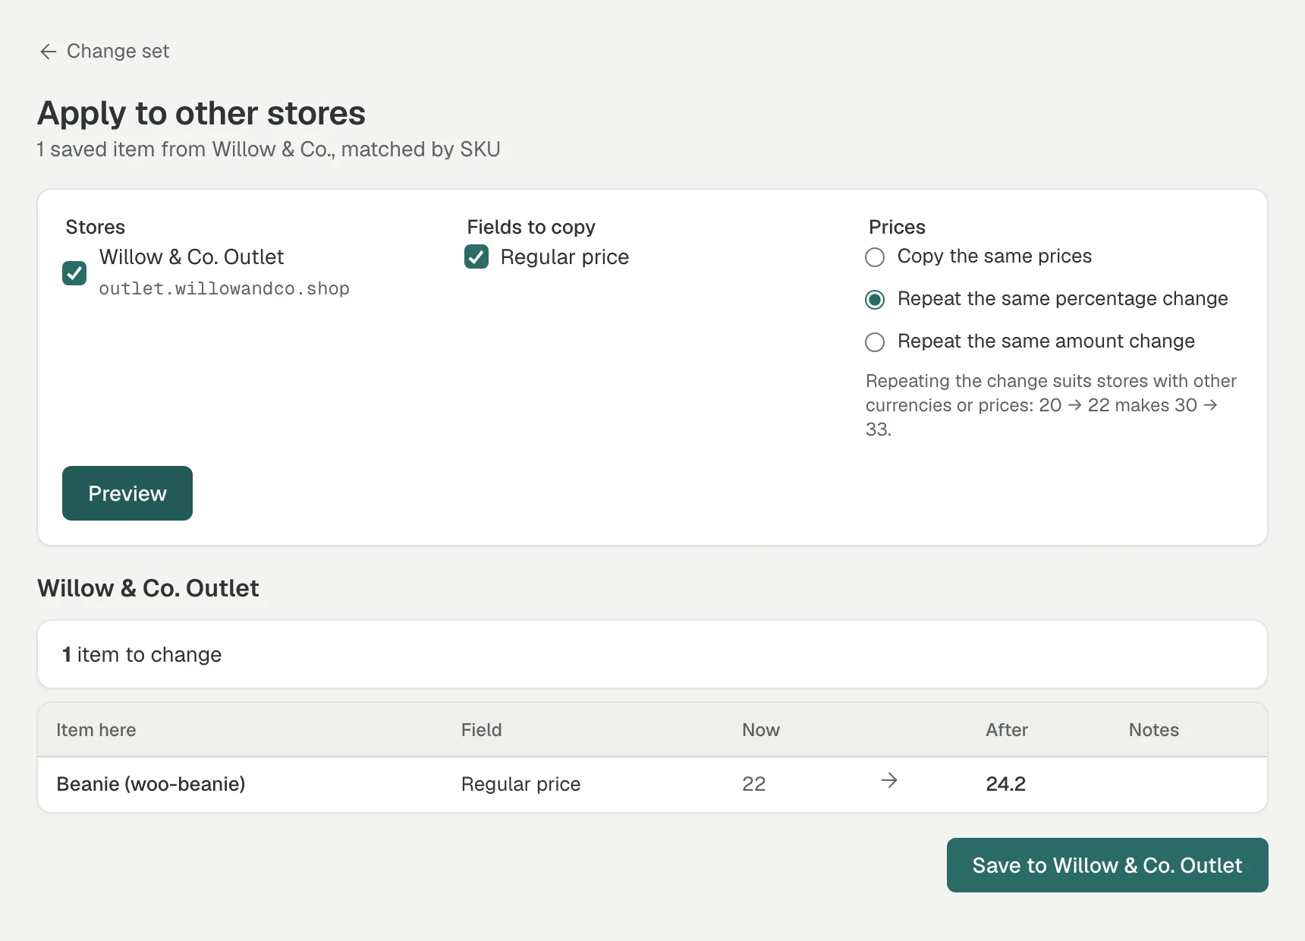Uncheck the Willow & Co. Outlet store checkbox
Image resolution: width=1305 pixels, height=941 pixels.
click(x=74, y=273)
